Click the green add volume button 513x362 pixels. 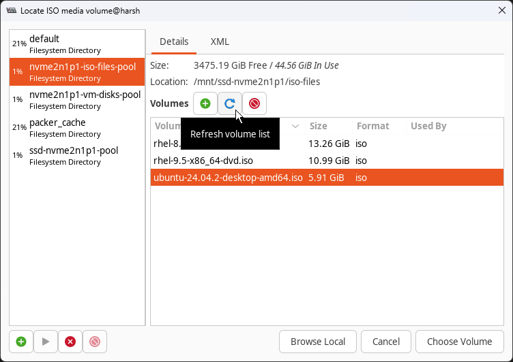pyautogui.click(x=205, y=103)
